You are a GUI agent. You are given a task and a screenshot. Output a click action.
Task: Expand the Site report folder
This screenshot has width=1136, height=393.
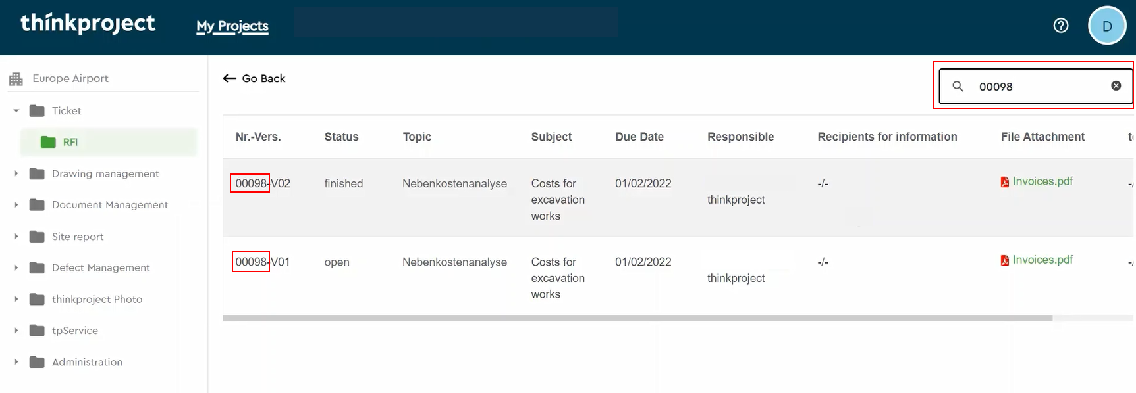click(x=16, y=237)
